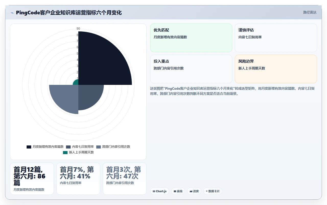Screen dimensions: 327x205
Task: Click 内容七日复用率 text in 谨慎评估 card
Action: coord(250,37)
